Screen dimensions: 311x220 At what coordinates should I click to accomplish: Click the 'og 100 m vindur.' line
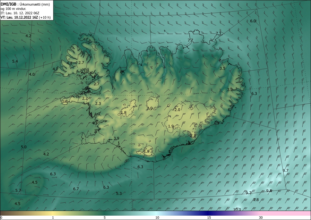(13, 9)
